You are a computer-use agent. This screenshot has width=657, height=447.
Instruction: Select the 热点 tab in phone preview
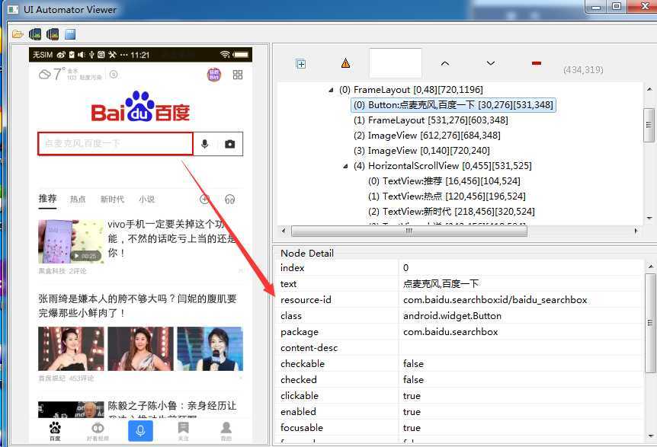(x=78, y=200)
